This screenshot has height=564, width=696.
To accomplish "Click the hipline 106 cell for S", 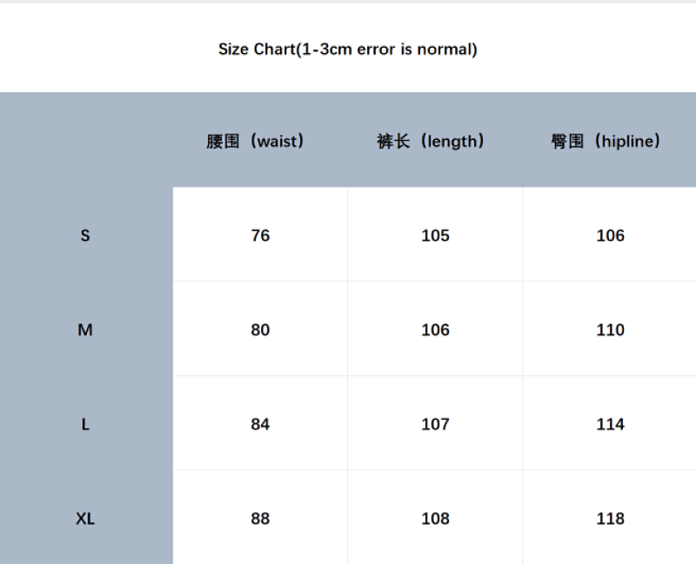I will pos(610,235).
